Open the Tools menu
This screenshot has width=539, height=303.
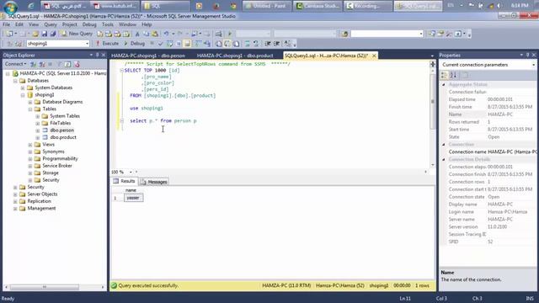point(107,24)
